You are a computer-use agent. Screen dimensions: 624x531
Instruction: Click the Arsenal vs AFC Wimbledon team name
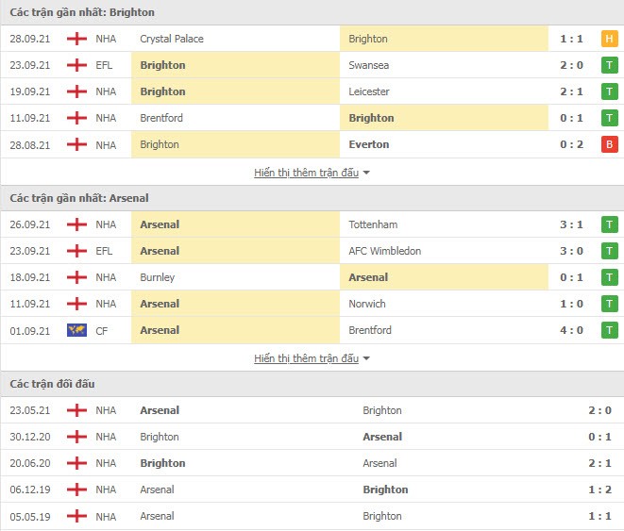click(x=385, y=251)
